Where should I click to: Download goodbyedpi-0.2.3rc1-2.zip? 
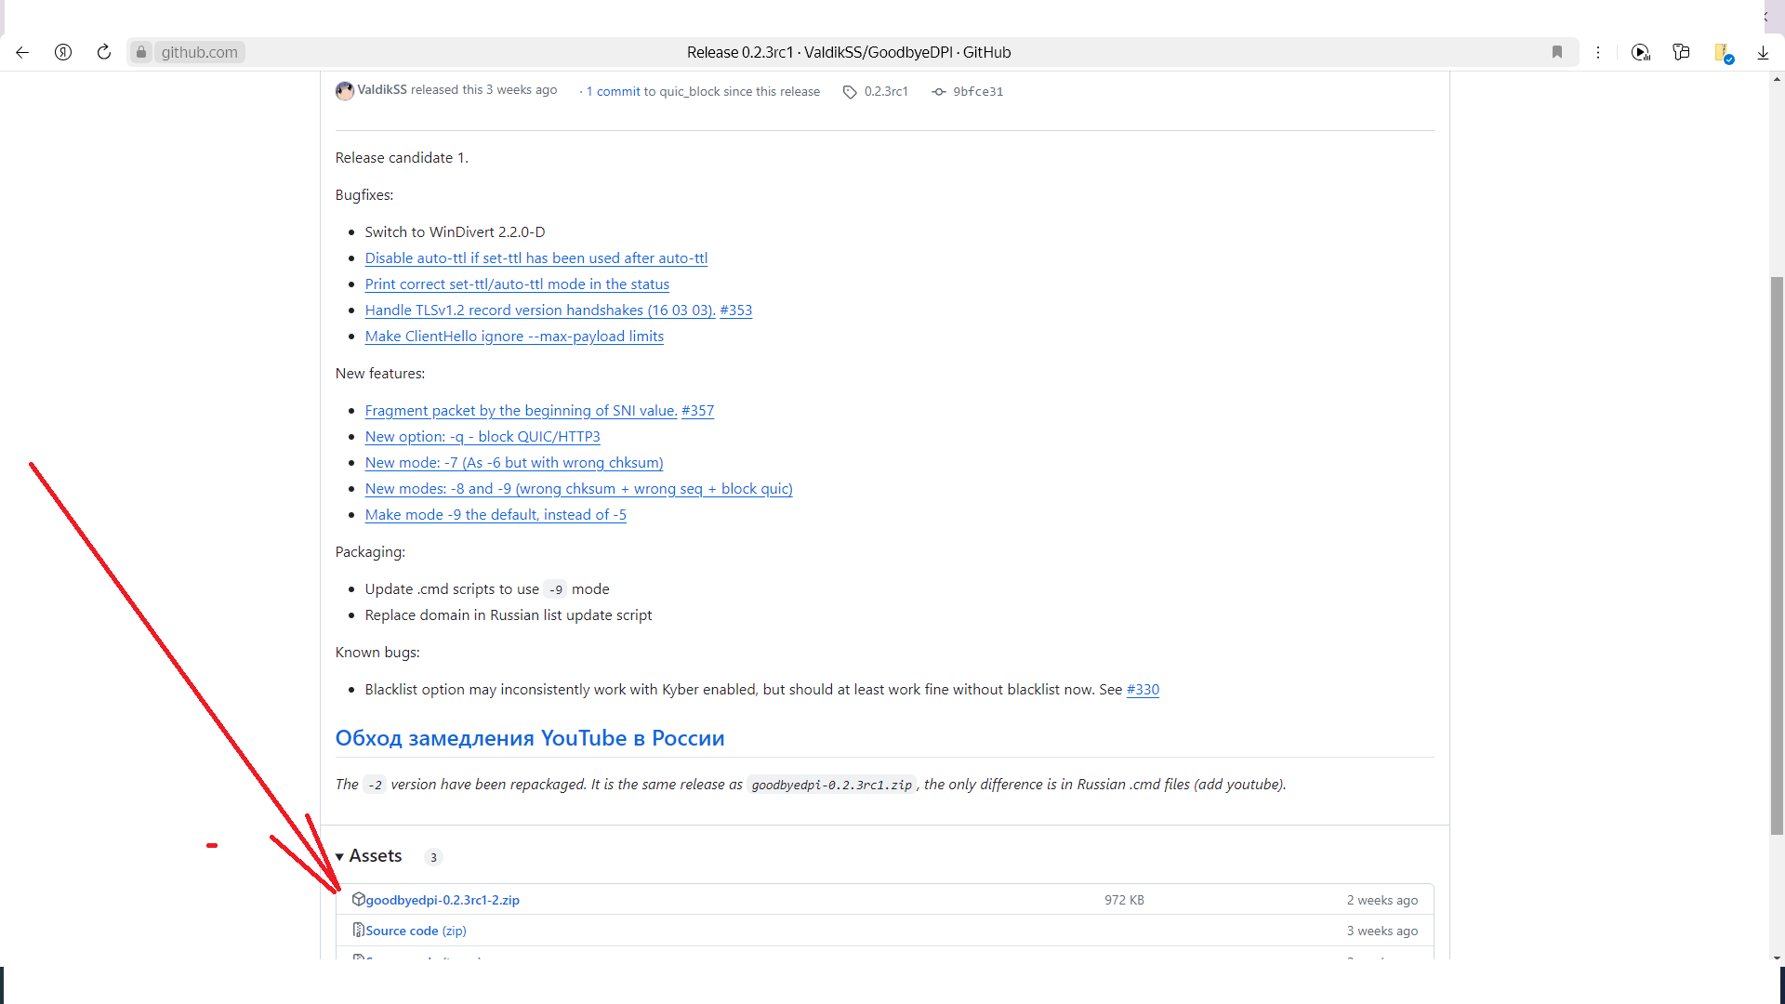pos(443,900)
